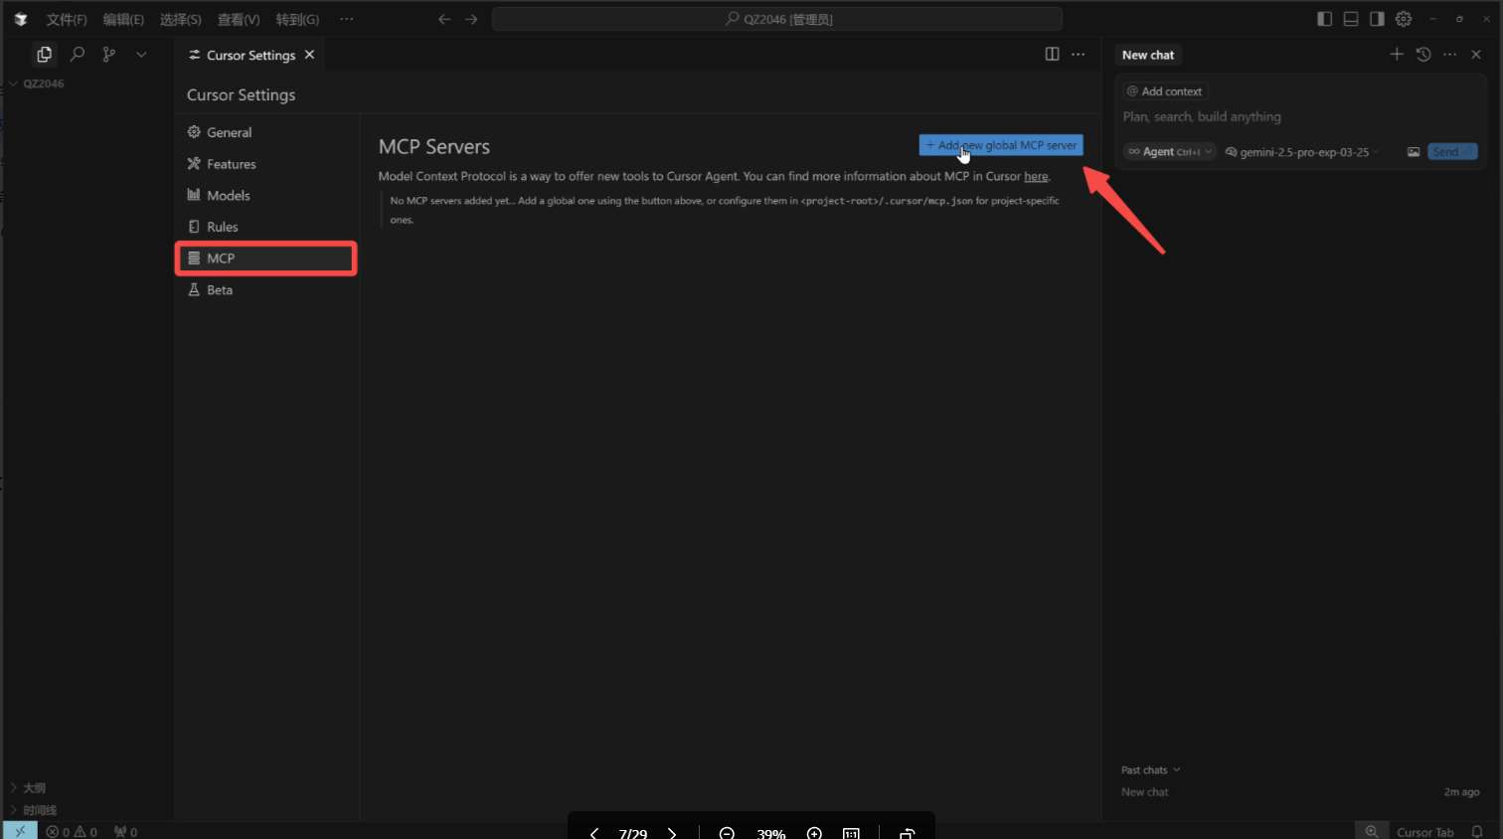This screenshot has width=1503, height=839.
Task: Click the split editor icon
Action: (1052, 55)
